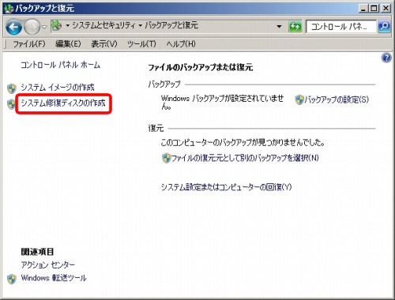Focus the コントロール パネル search box
The width and height of the screenshot is (395, 300).
click(x=341, y=27)
